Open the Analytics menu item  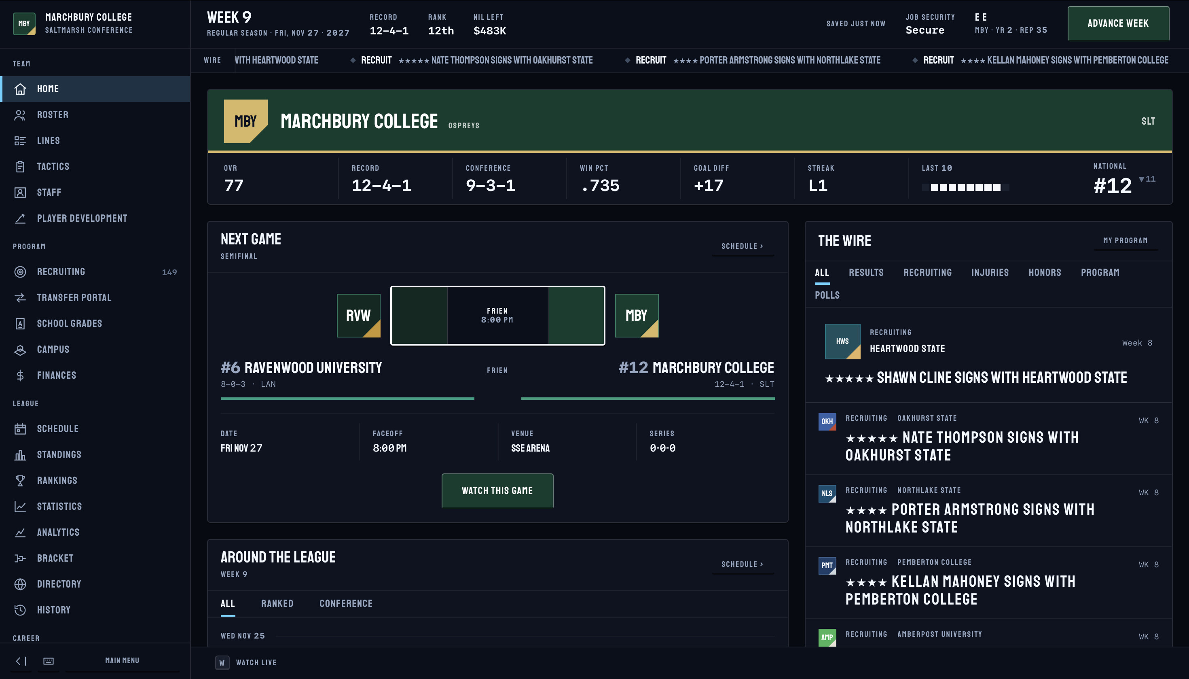tap(95, 532)
